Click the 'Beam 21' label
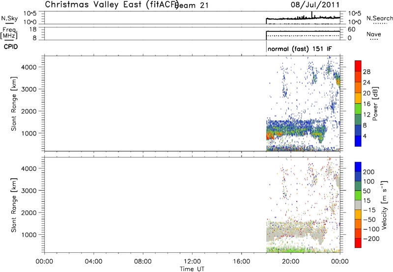The image size is (393, 272). pyautogui.click(x=192, y=5)
